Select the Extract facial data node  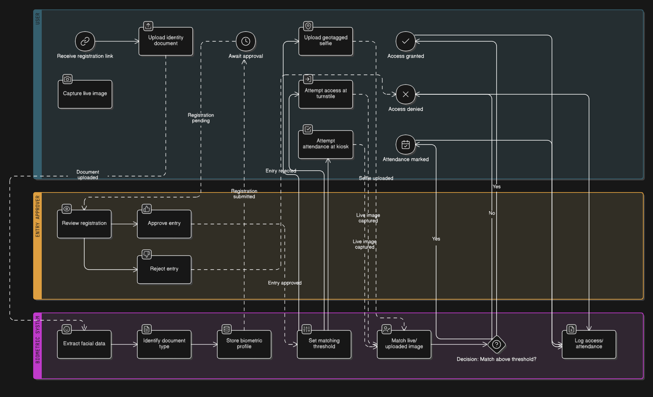pyautogui.click(x=84, y=344)
